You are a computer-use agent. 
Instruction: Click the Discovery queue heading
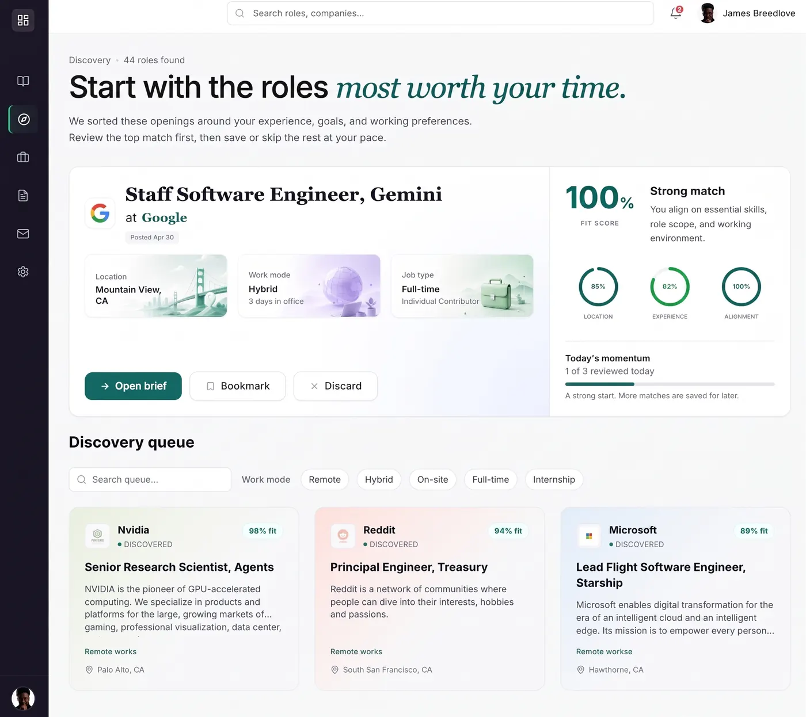[131, 442]
